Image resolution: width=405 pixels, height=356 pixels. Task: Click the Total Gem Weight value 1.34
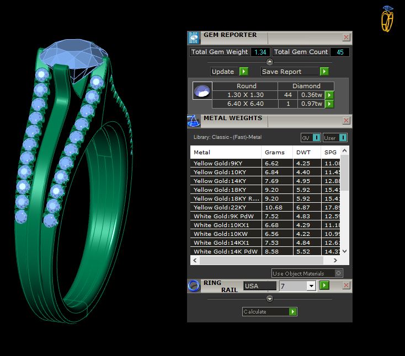point(260,52)
